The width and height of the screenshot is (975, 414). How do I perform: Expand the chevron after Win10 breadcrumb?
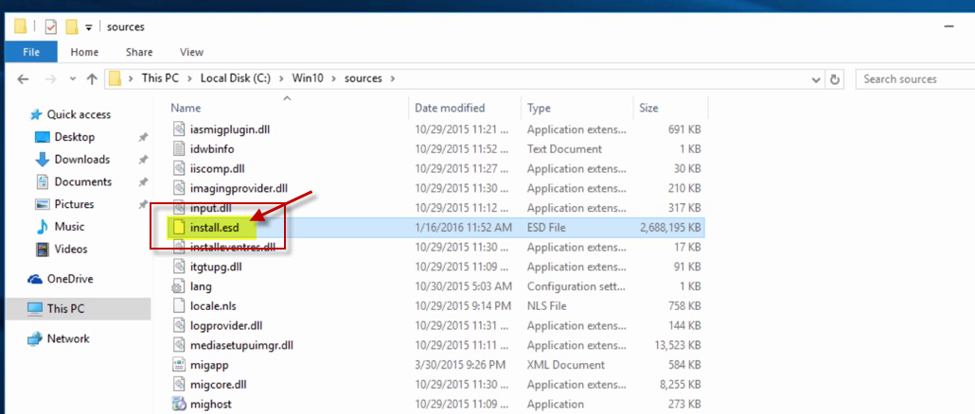point(334,78)
